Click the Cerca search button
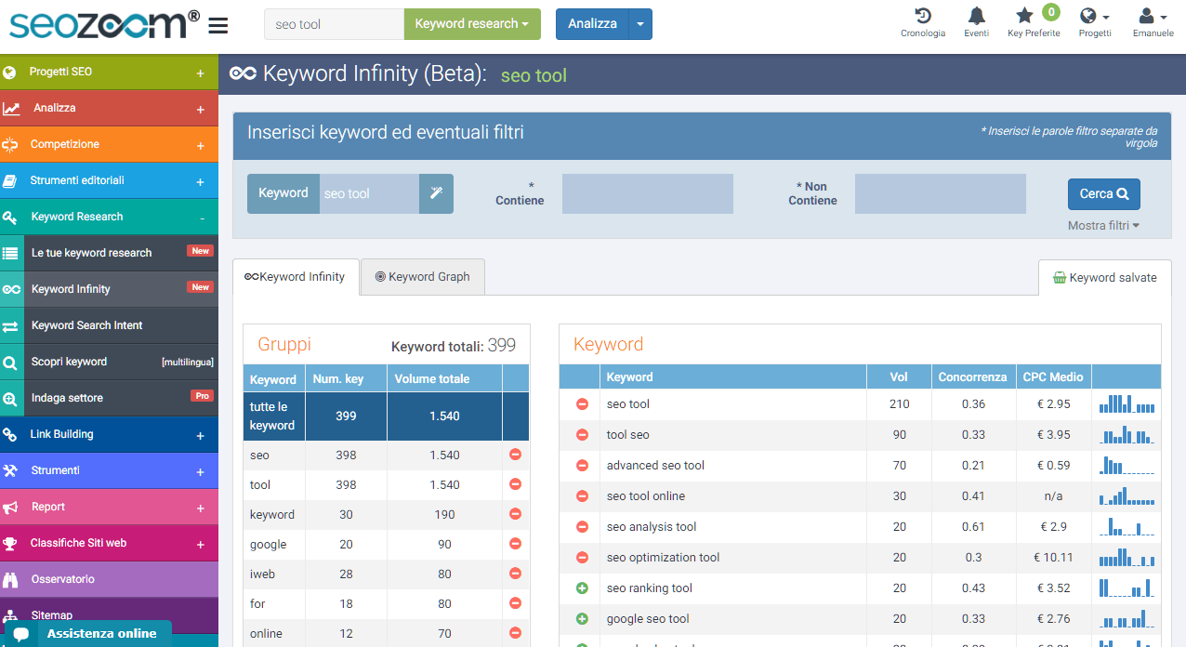 click(1103, 193)
